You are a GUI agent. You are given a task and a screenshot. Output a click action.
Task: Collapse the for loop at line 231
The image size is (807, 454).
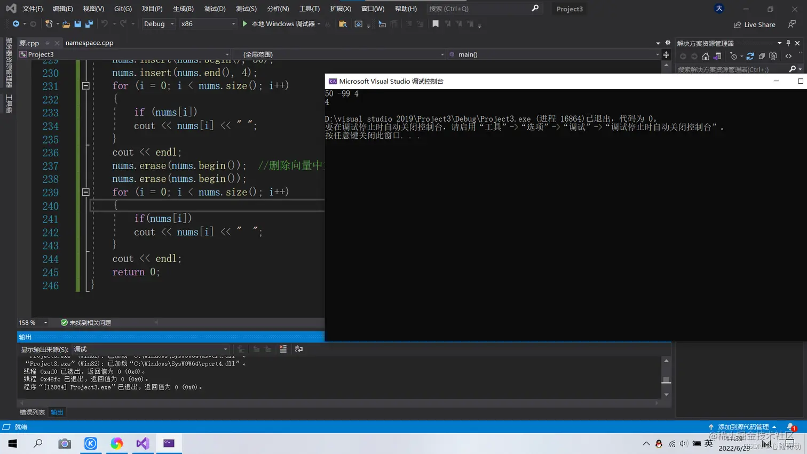[85, 86]
